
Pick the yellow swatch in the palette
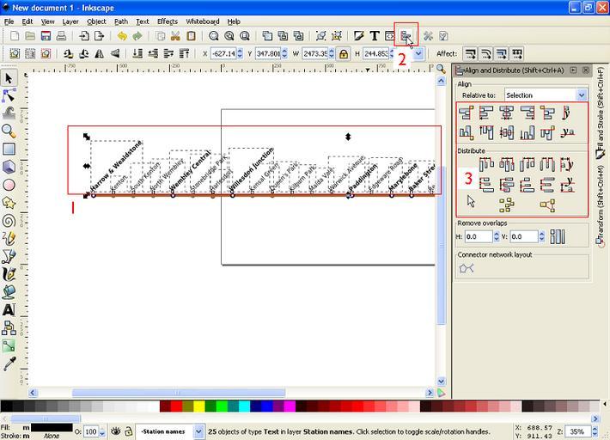[x=199, y=406]
